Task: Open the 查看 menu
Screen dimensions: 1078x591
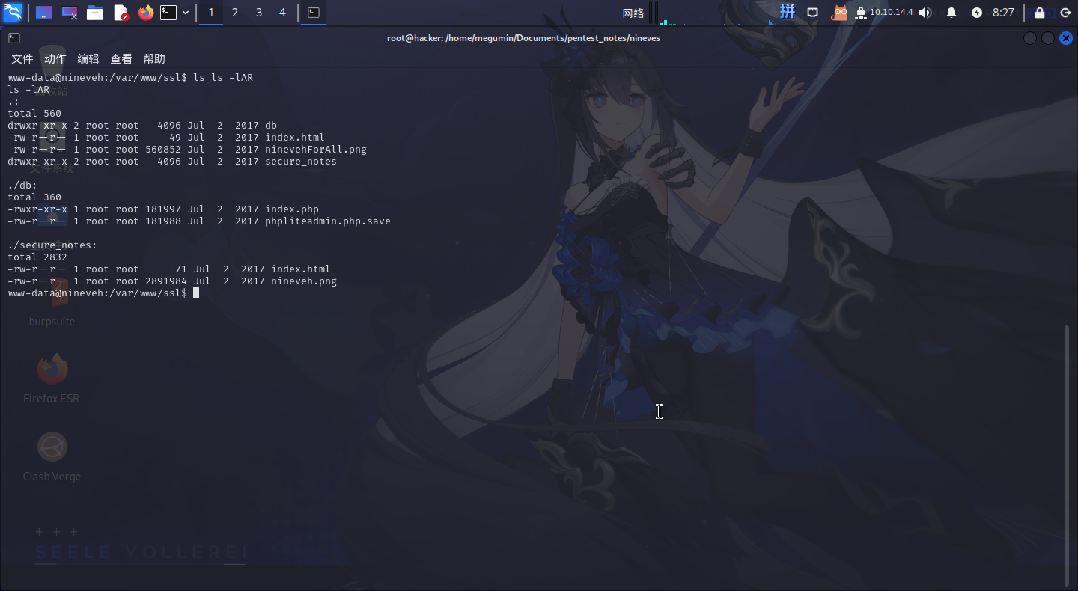Action: click(x=121, y=58)
